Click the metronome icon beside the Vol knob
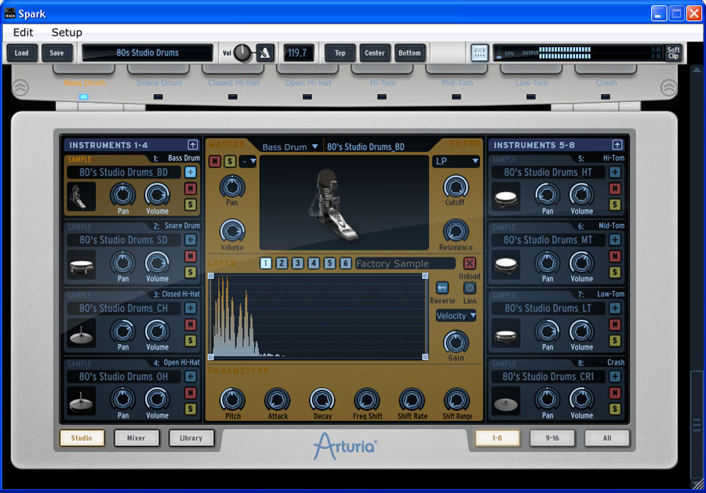This screenshot has width=706, height=493. [x=265, y=53]
